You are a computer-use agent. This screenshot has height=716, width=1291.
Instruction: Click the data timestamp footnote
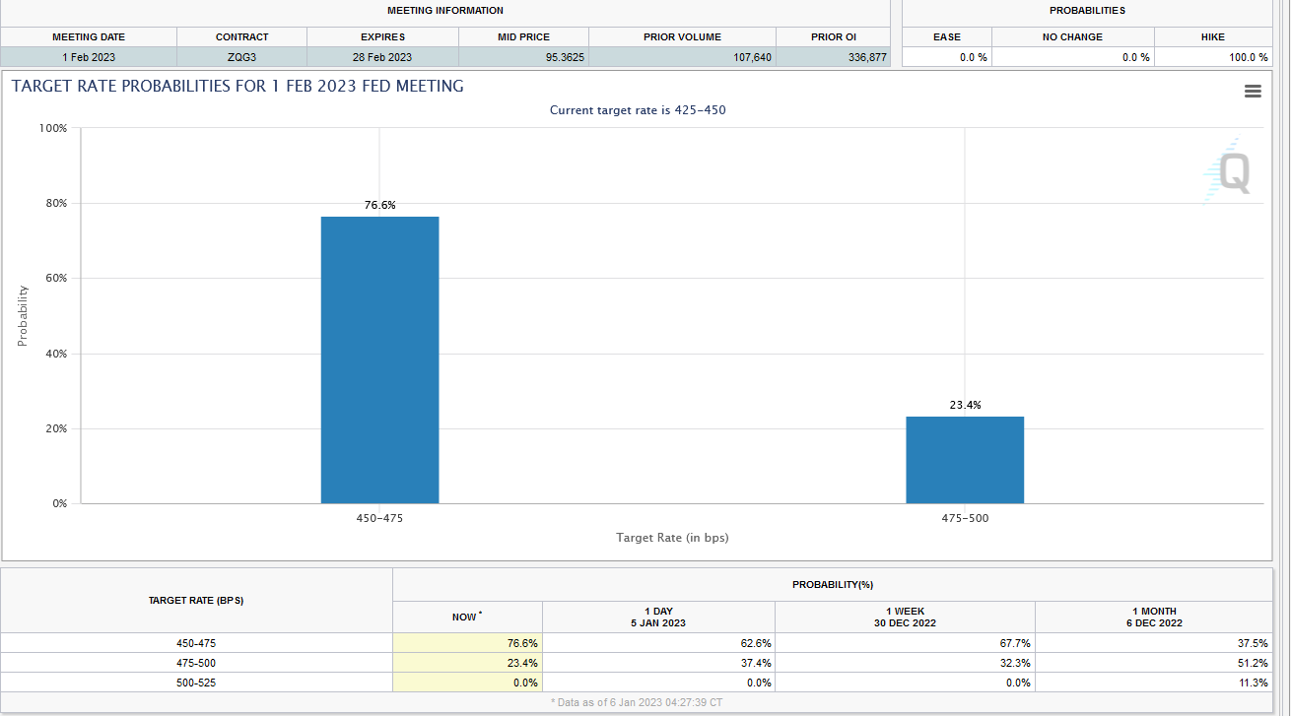636,702
